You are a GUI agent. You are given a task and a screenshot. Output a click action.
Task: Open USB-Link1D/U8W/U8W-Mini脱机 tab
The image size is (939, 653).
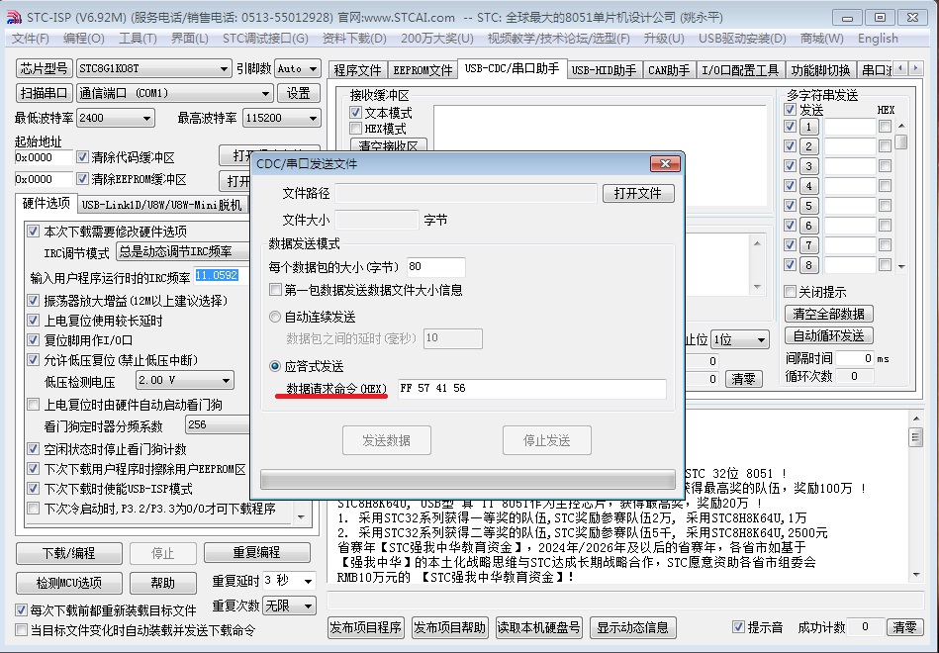pyautogui.click(x=161, y=205)
